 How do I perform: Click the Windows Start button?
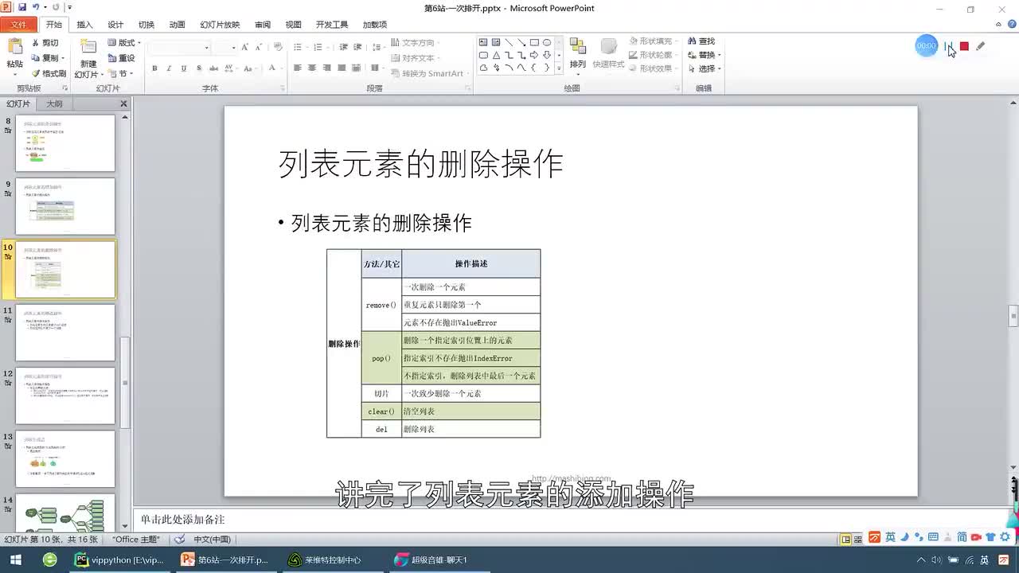click(x=16, y=559)
